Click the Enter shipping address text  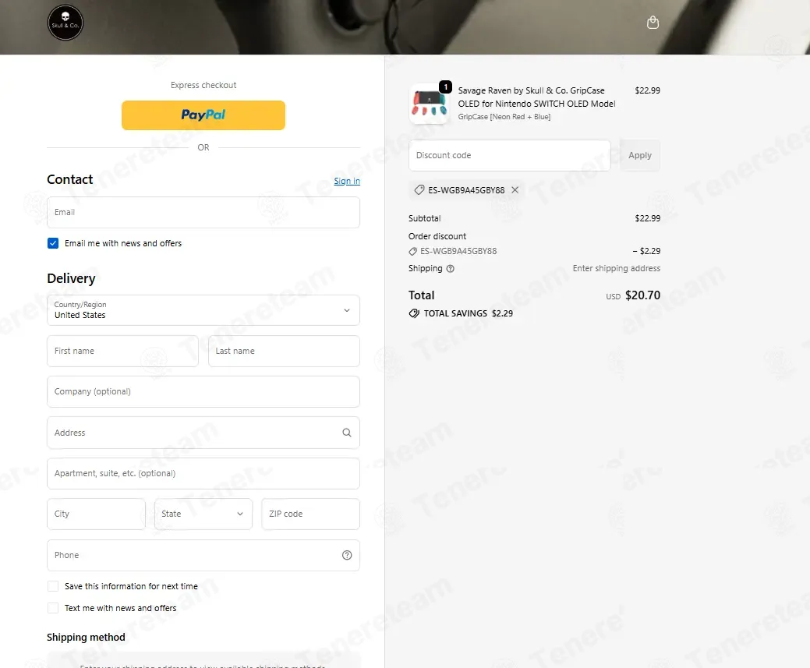(617, 268)
